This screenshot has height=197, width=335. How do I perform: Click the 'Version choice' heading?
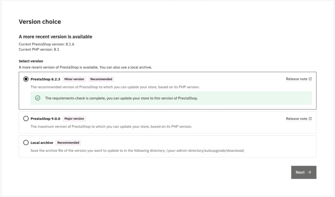coord(40,22)
